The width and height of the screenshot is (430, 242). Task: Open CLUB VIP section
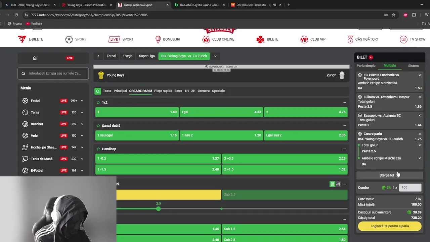pos(313,39)
